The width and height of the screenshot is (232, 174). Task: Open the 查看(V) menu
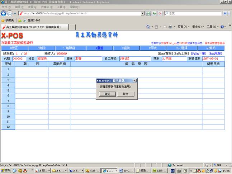point(33,7)
